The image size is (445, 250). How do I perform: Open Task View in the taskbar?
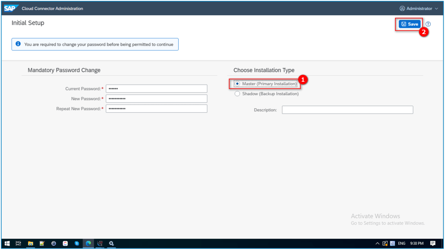pyautogui.click(x=19, y=243)
